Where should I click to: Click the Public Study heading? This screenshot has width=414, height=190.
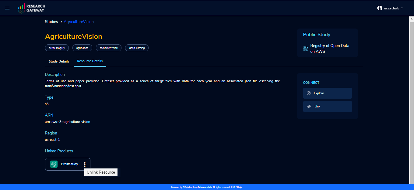[x=317, y=35]
